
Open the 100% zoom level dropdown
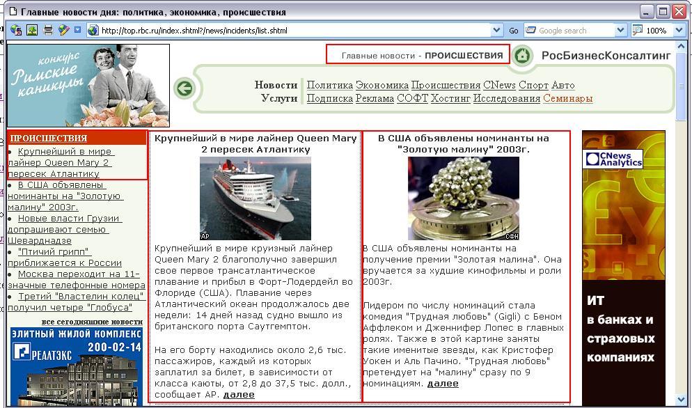pos(679,31)
